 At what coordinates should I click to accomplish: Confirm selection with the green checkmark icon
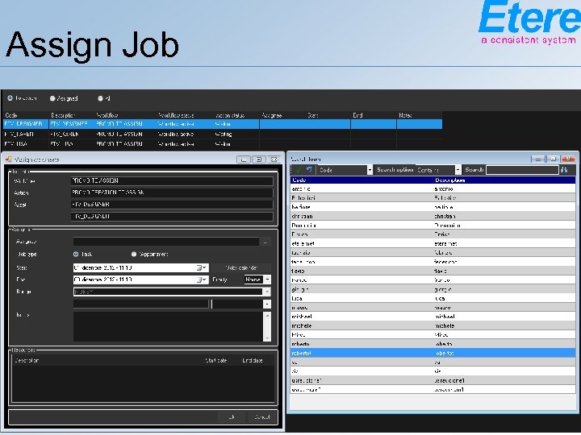pos(299,170)
